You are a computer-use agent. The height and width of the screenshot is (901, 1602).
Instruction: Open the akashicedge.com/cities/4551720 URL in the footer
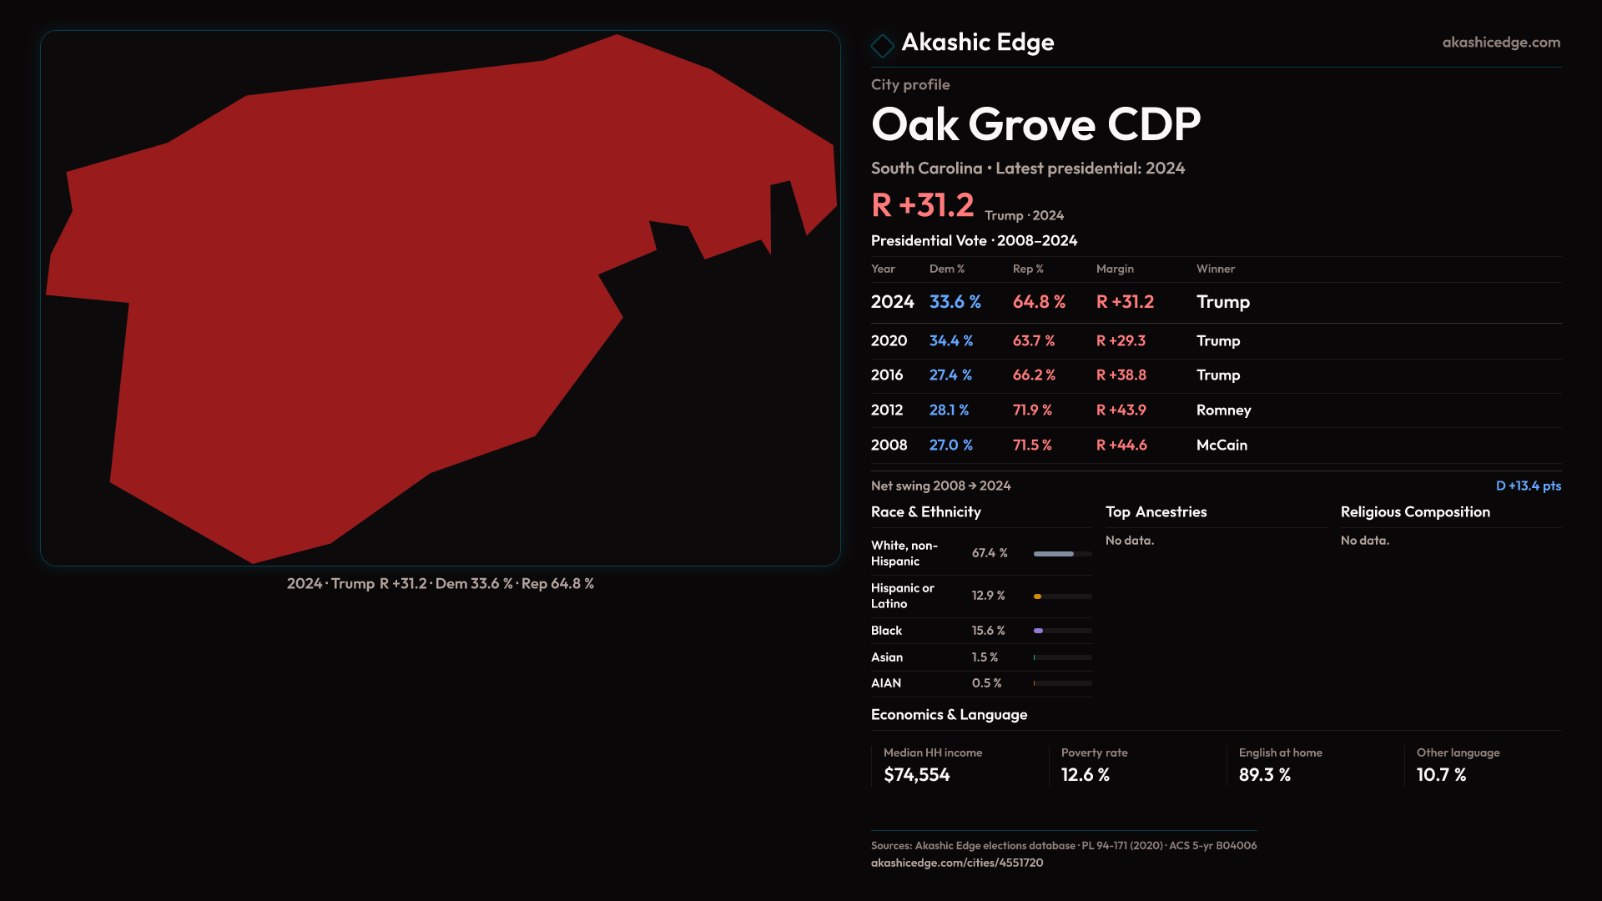[x=956, y=863]
